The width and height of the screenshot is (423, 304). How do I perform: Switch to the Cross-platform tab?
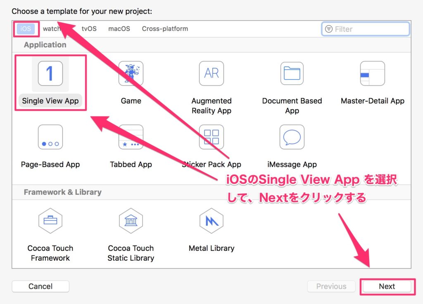[165, 29]
